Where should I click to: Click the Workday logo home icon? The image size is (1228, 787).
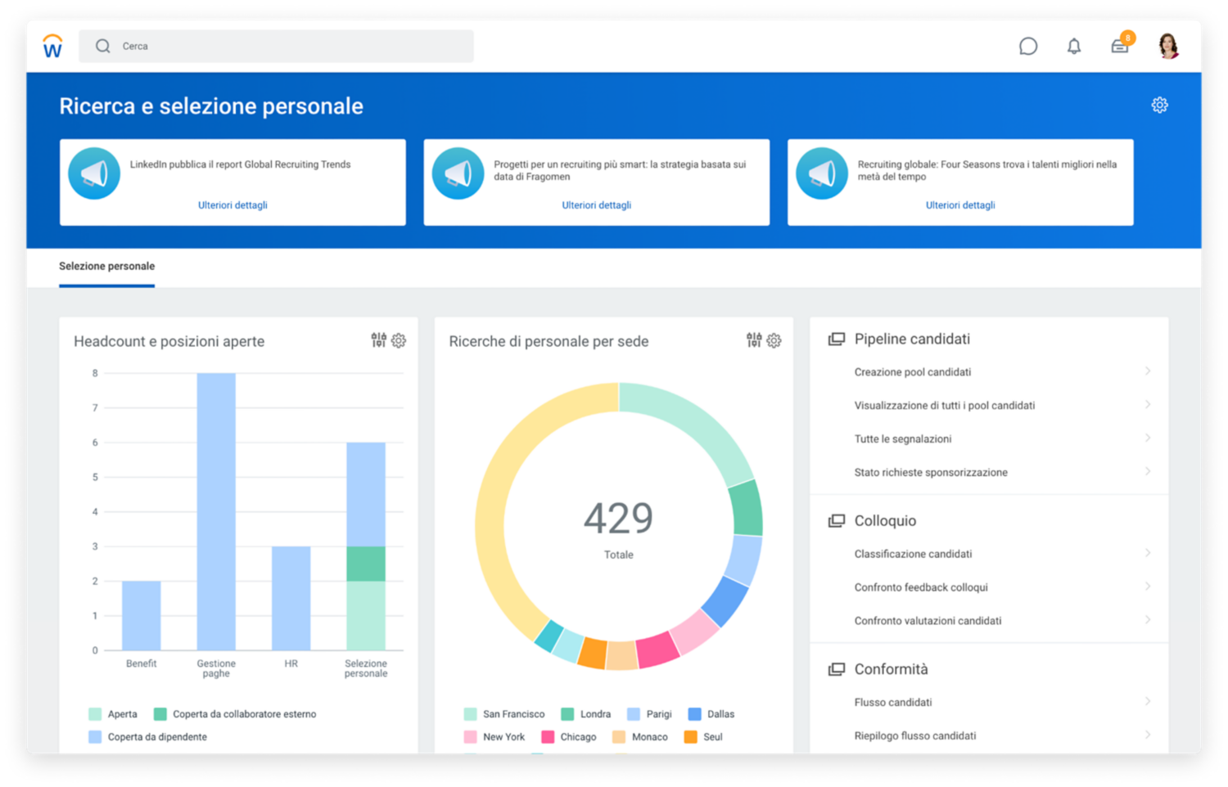pyautogui.click(x=52, y=46)
